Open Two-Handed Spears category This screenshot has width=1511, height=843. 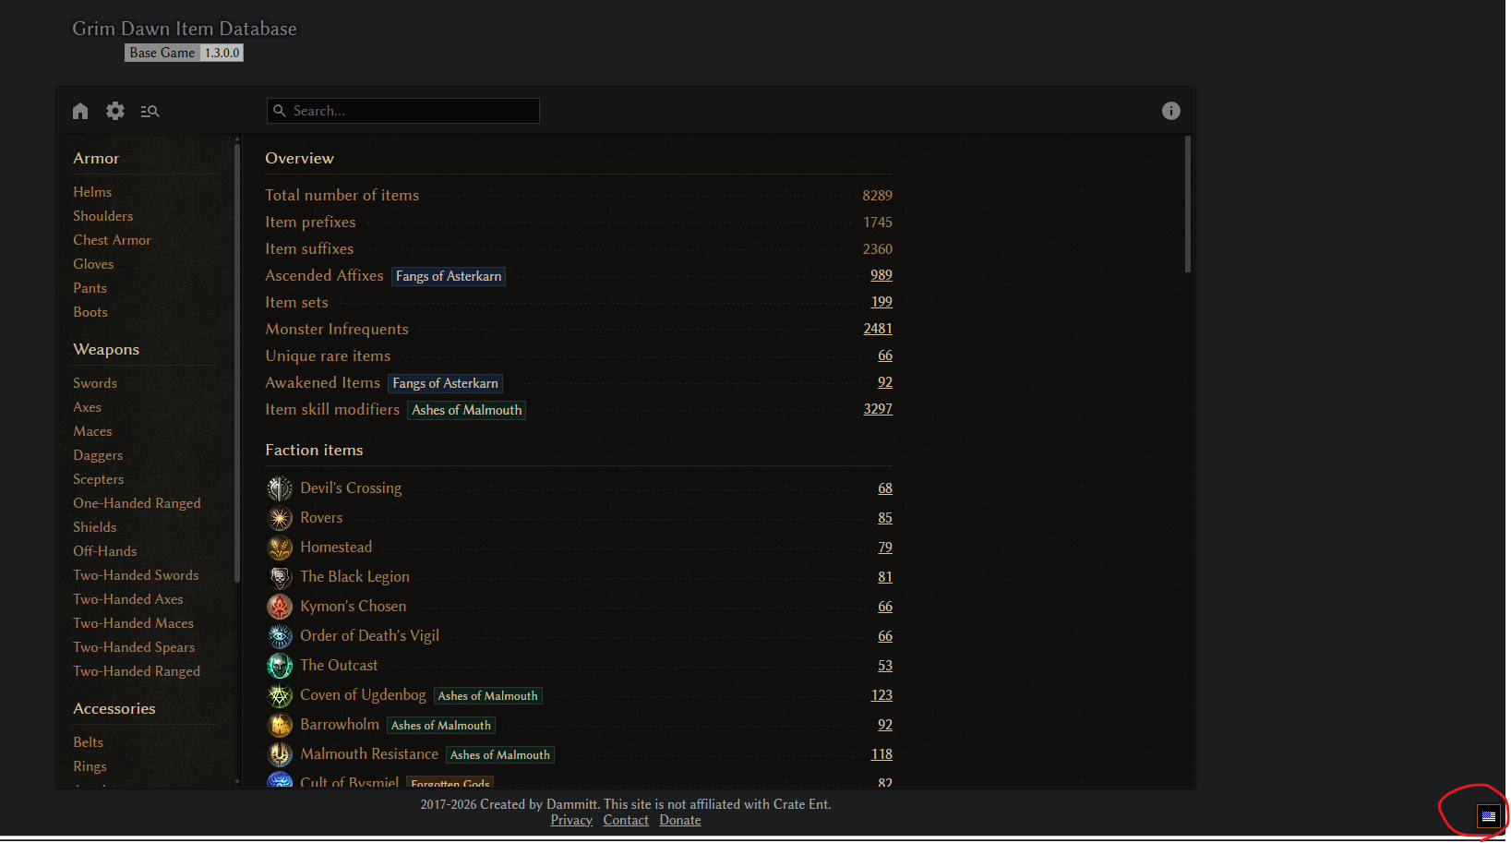pyautogui.click(x=134, y=647)
